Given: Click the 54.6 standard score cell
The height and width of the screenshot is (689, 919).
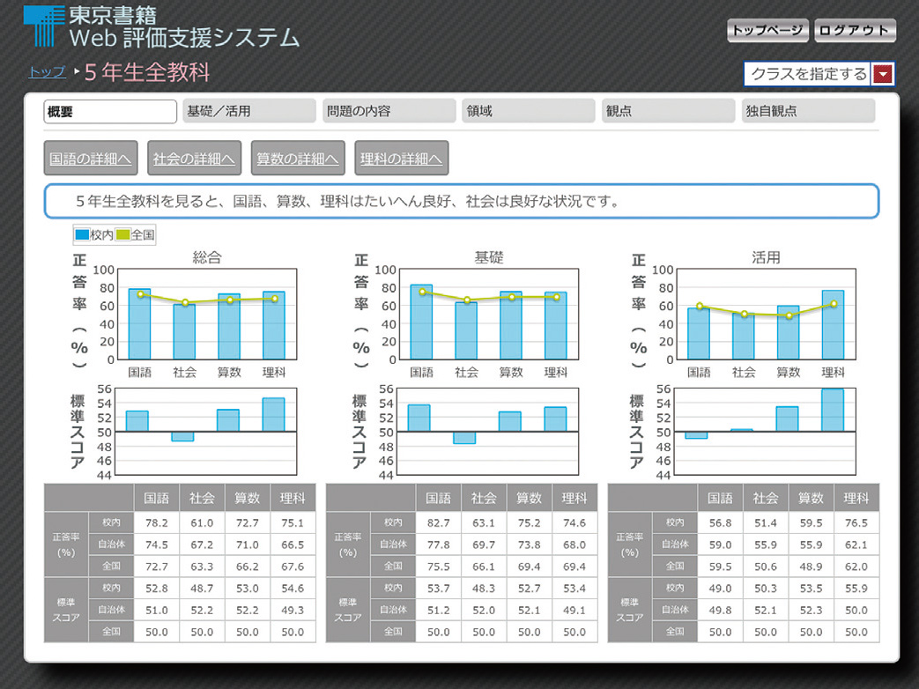Looking at the screenshot, I should tap(293, 589).
